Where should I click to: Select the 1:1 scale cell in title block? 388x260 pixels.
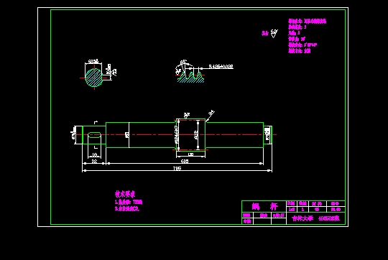click(x=292, y=209)
